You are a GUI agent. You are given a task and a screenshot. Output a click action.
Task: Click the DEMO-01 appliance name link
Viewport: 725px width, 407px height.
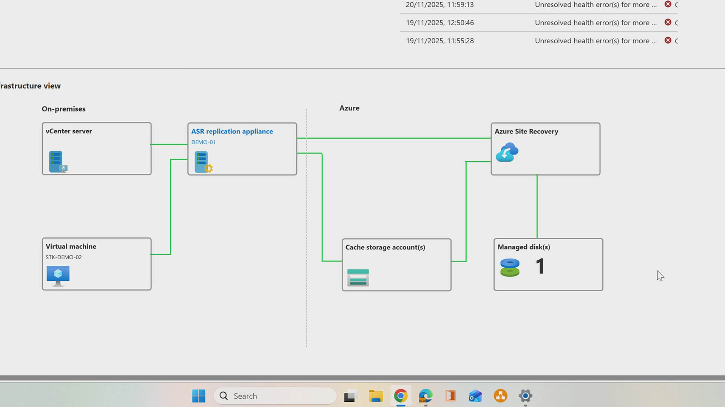pos(203,142)
